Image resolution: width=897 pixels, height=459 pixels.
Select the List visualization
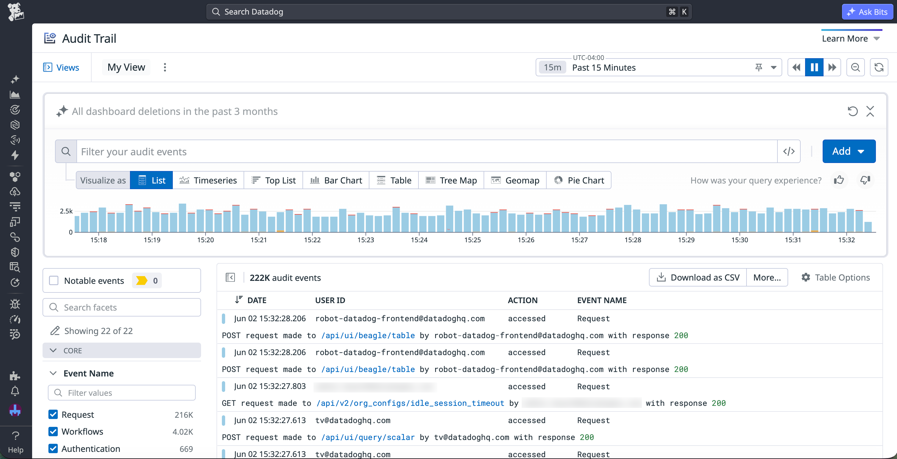[151, 180]
